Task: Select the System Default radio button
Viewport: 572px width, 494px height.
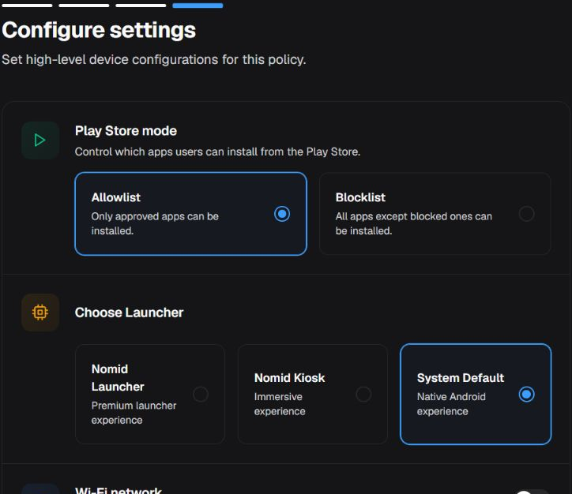Action: point(526,395)
